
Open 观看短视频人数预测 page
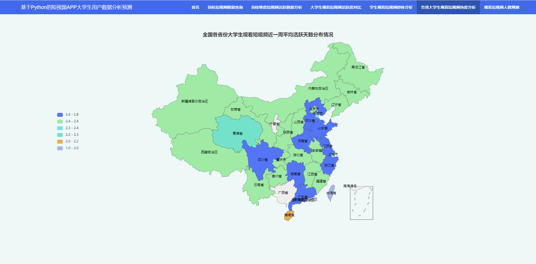tap(502, 7)
